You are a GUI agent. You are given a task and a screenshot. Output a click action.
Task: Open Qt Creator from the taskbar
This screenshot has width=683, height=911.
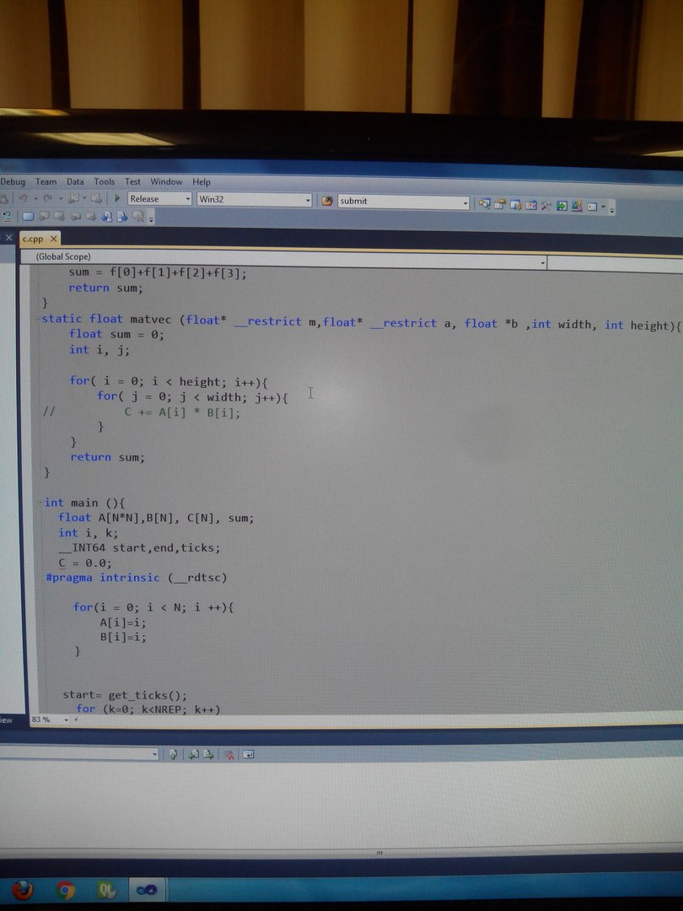(x=106, y=889)
